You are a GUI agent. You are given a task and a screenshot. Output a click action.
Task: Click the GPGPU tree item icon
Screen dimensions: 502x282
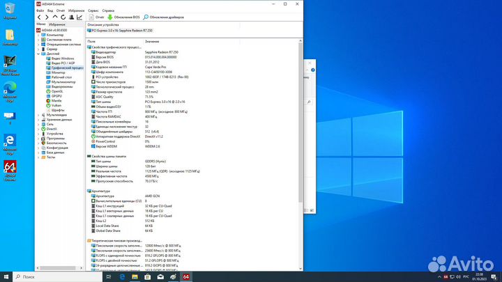point(48,96)
